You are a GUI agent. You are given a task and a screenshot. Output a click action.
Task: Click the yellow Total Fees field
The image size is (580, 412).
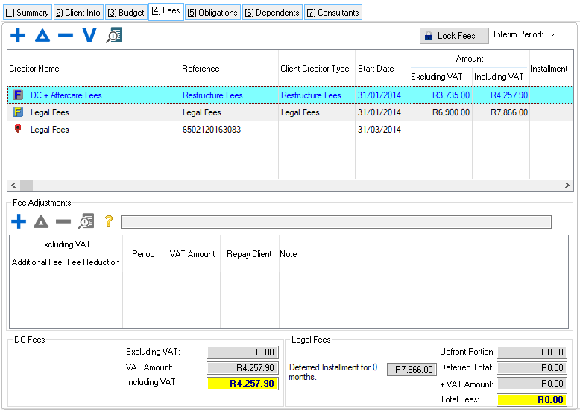(531, 400)
